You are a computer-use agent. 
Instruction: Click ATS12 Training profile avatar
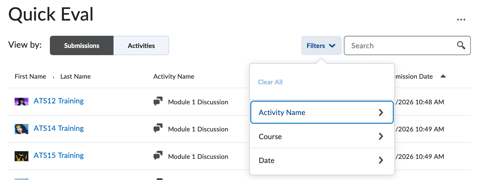[22, 102]
